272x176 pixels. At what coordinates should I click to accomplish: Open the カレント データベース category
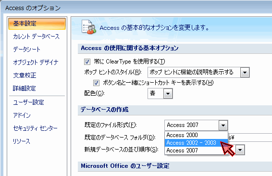(36, 37)
